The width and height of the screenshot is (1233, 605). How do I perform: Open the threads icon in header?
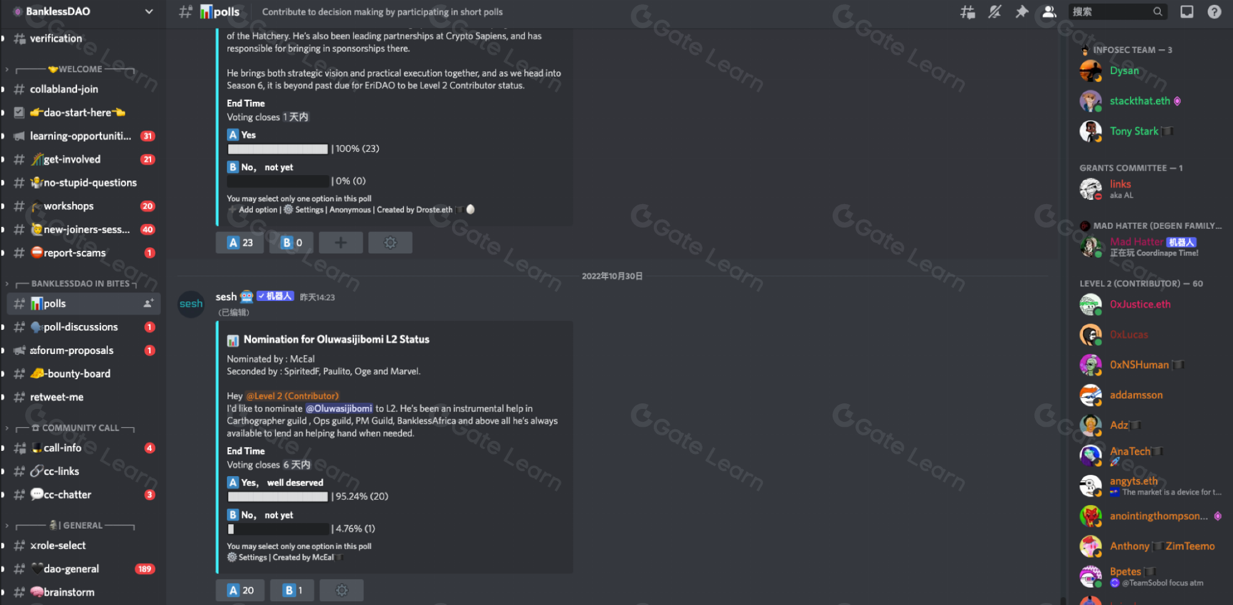point(967,12)
